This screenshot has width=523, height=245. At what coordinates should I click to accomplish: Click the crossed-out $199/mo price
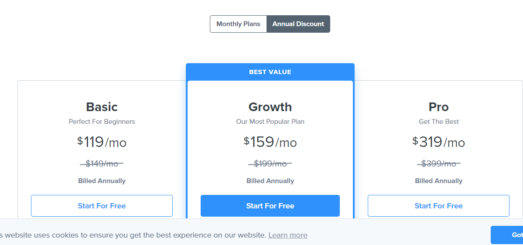coord(270,163)
